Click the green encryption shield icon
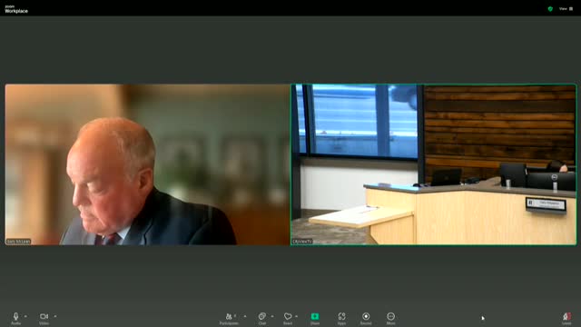The height and width of the screenshot is (327, 581). pyautogui.click(x=550, y=9)
